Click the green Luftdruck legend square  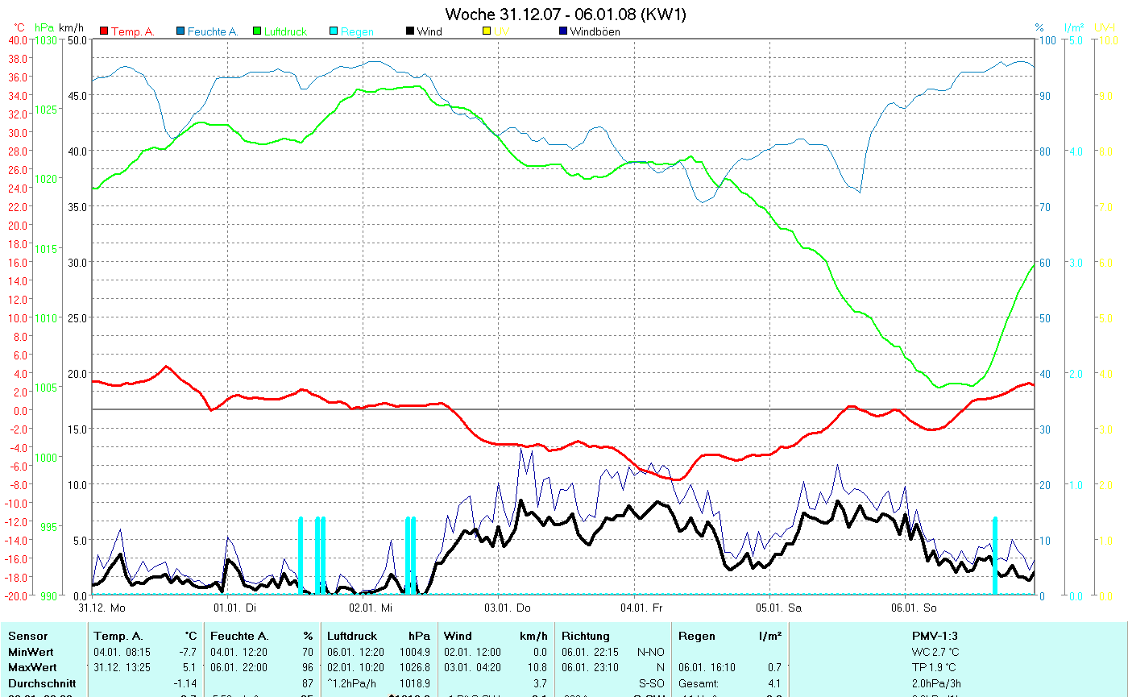(257, 31)
